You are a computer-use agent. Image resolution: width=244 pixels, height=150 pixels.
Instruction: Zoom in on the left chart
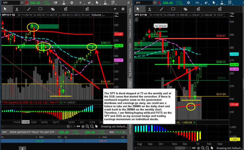[x=88, y=127]
